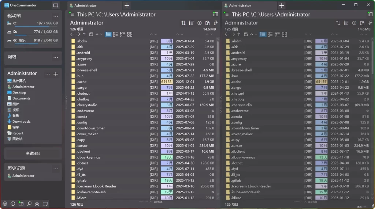Select details list view in right pane
Screen dimensions: 375x209
pos(263,34)
